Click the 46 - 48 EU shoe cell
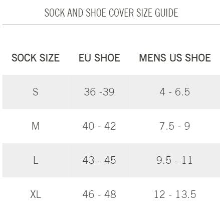Image resolution: width=220 pixels, height=208 pixels. click(99, 194)
